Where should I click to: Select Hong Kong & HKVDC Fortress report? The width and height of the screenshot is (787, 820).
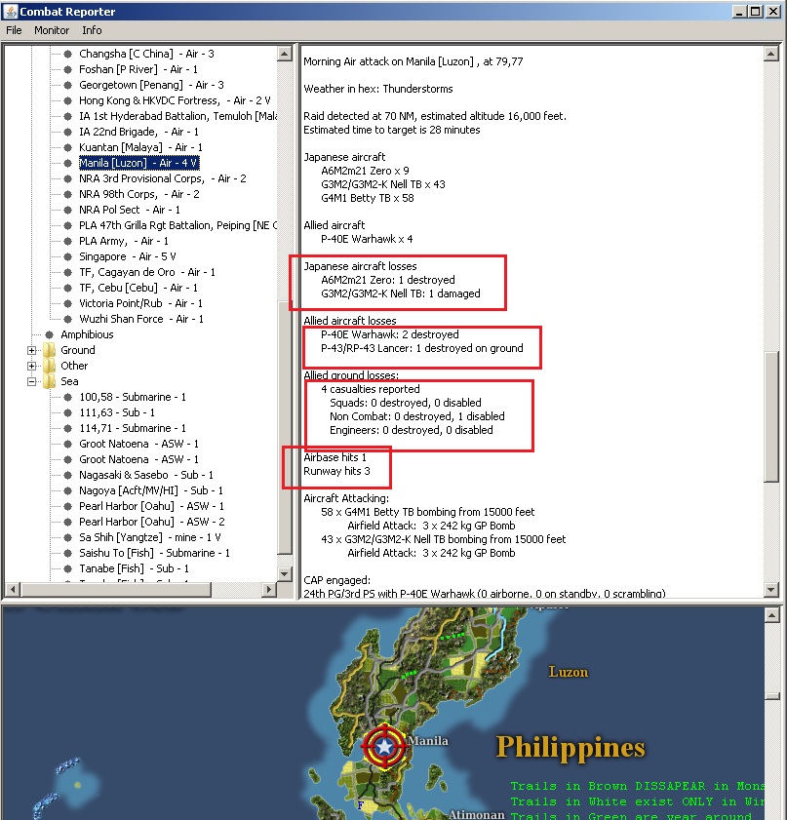pos(175,100)
